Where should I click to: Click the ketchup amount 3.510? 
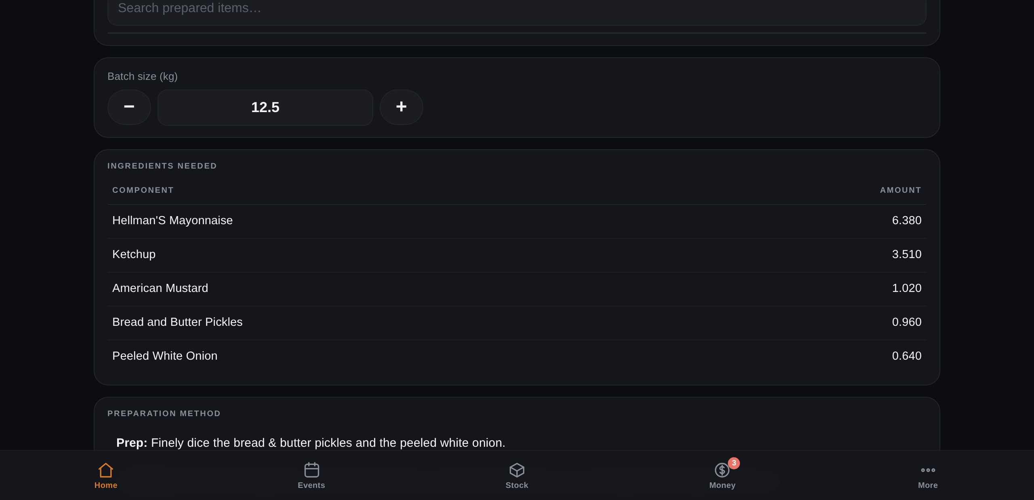(906, 254)
